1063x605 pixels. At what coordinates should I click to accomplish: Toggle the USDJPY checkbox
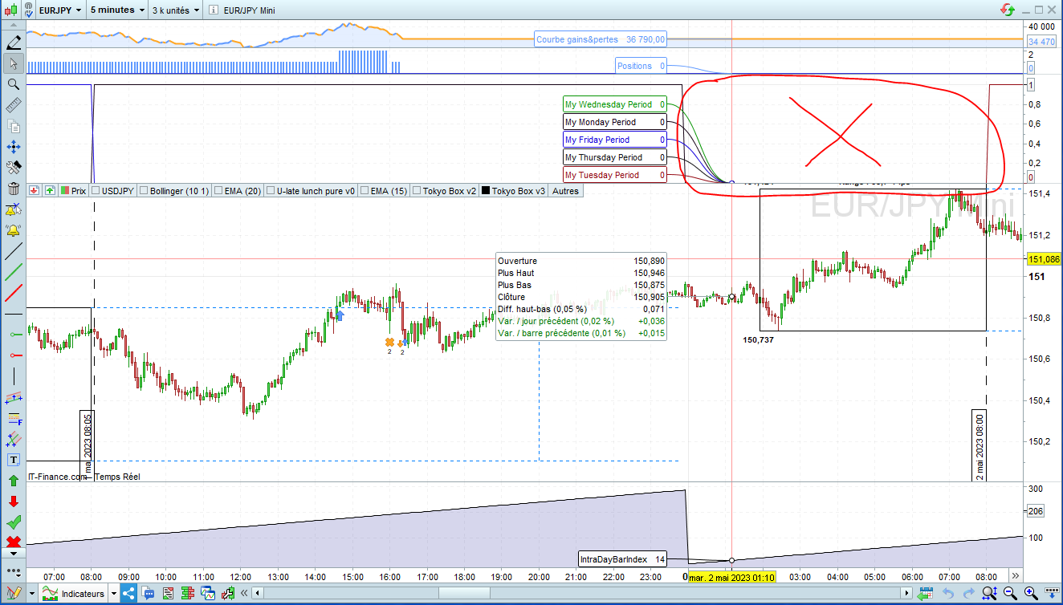96,191
